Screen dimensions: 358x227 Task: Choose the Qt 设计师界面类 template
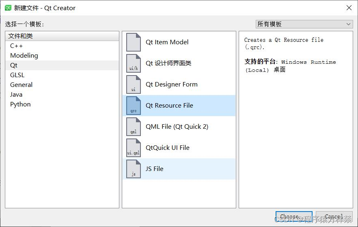coord(179,63)
